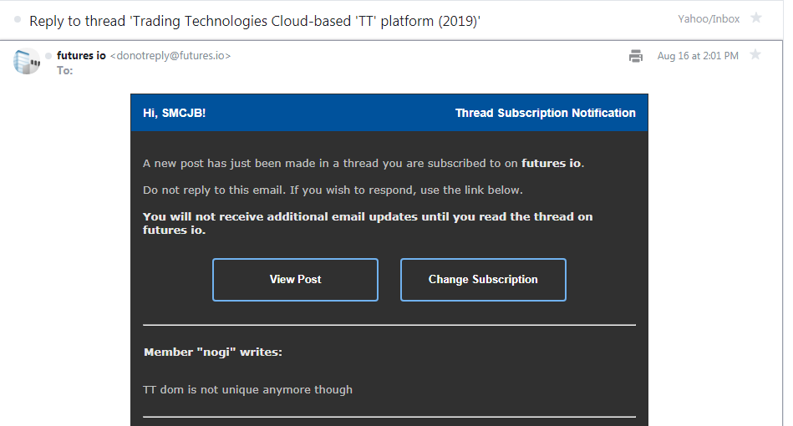
Task: Click the futures io sender name
Action: coord(81,56)
